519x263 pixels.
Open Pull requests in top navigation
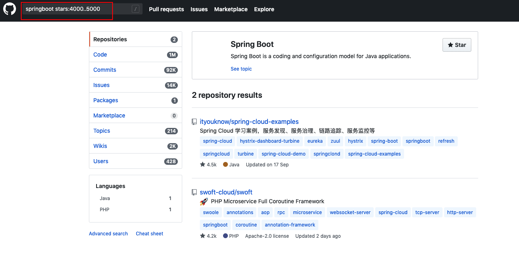tap(167, 9)
